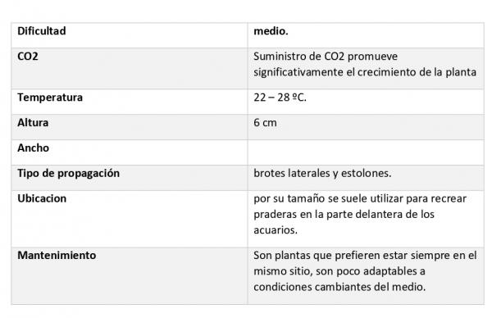Click the empty Ancho value cell
492x318 pixels.
366,152
